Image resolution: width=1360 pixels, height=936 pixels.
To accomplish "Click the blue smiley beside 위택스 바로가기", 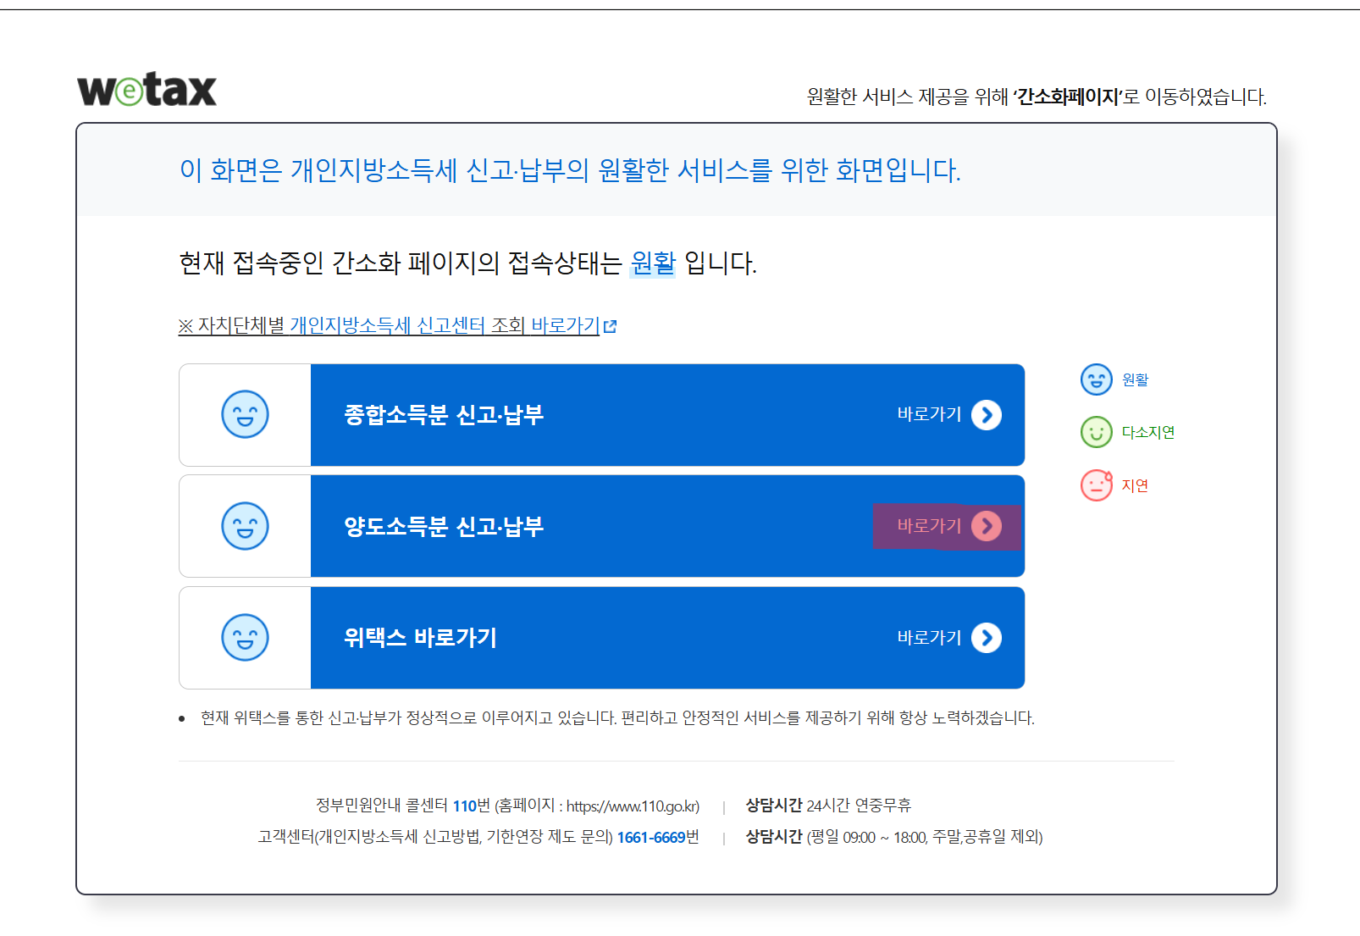I will [245, 638].
